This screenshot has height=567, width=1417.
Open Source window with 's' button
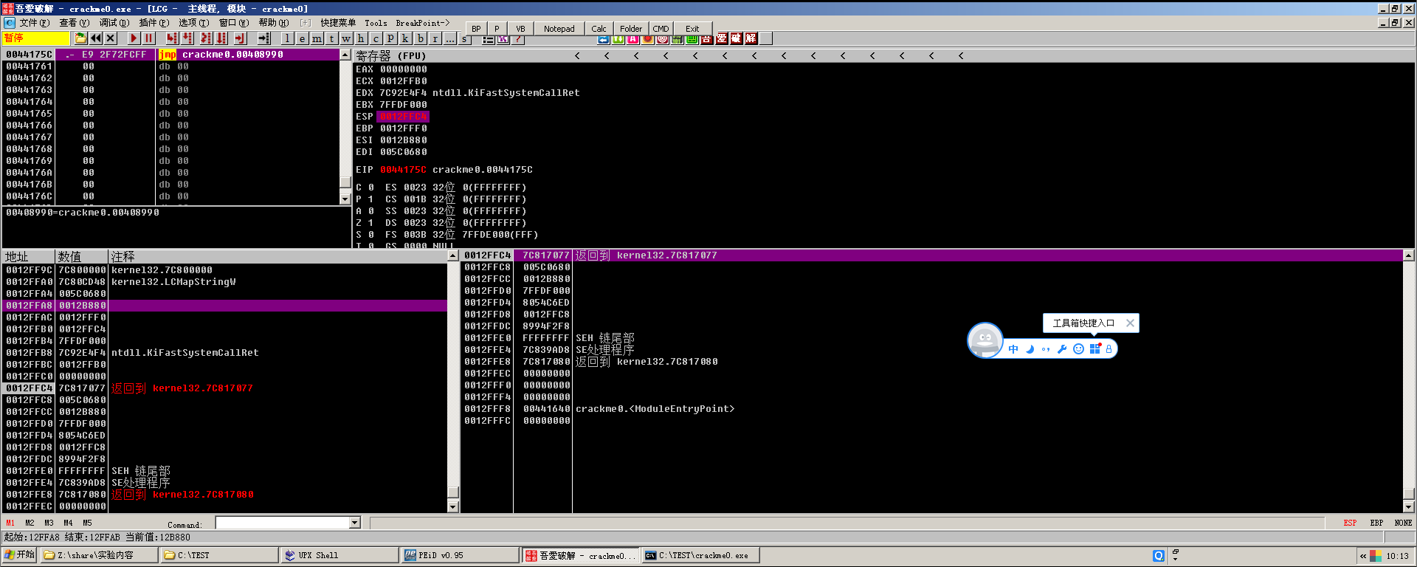point(464,39)
